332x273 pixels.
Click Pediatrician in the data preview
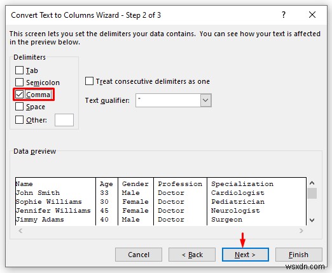click(x=238, y=202)
